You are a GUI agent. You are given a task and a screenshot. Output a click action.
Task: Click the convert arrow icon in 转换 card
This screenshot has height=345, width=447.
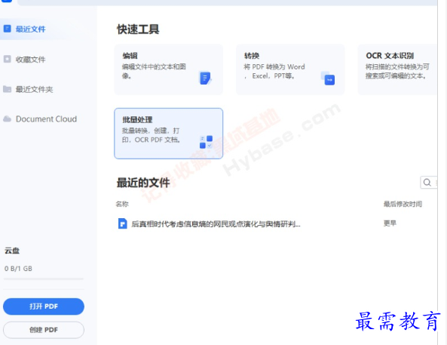(328, 79)
